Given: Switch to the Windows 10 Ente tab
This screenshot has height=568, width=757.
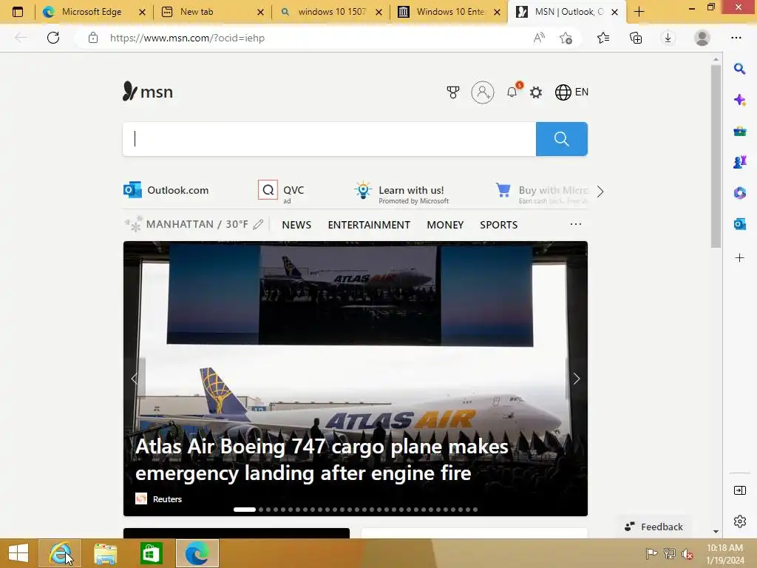Looking at the screenshot, I should pos(450,12).
